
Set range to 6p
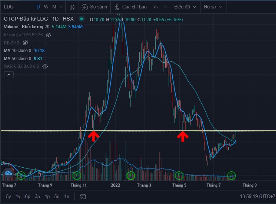[x=27, y=196]
